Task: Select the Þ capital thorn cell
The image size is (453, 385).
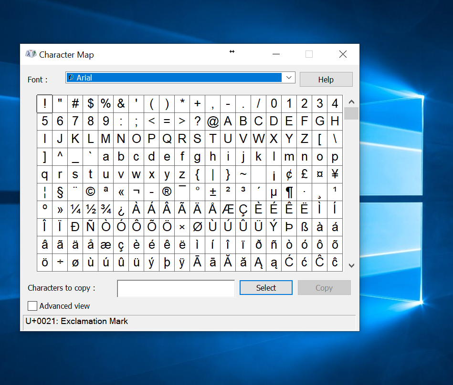Action: (x=289, y=227)
